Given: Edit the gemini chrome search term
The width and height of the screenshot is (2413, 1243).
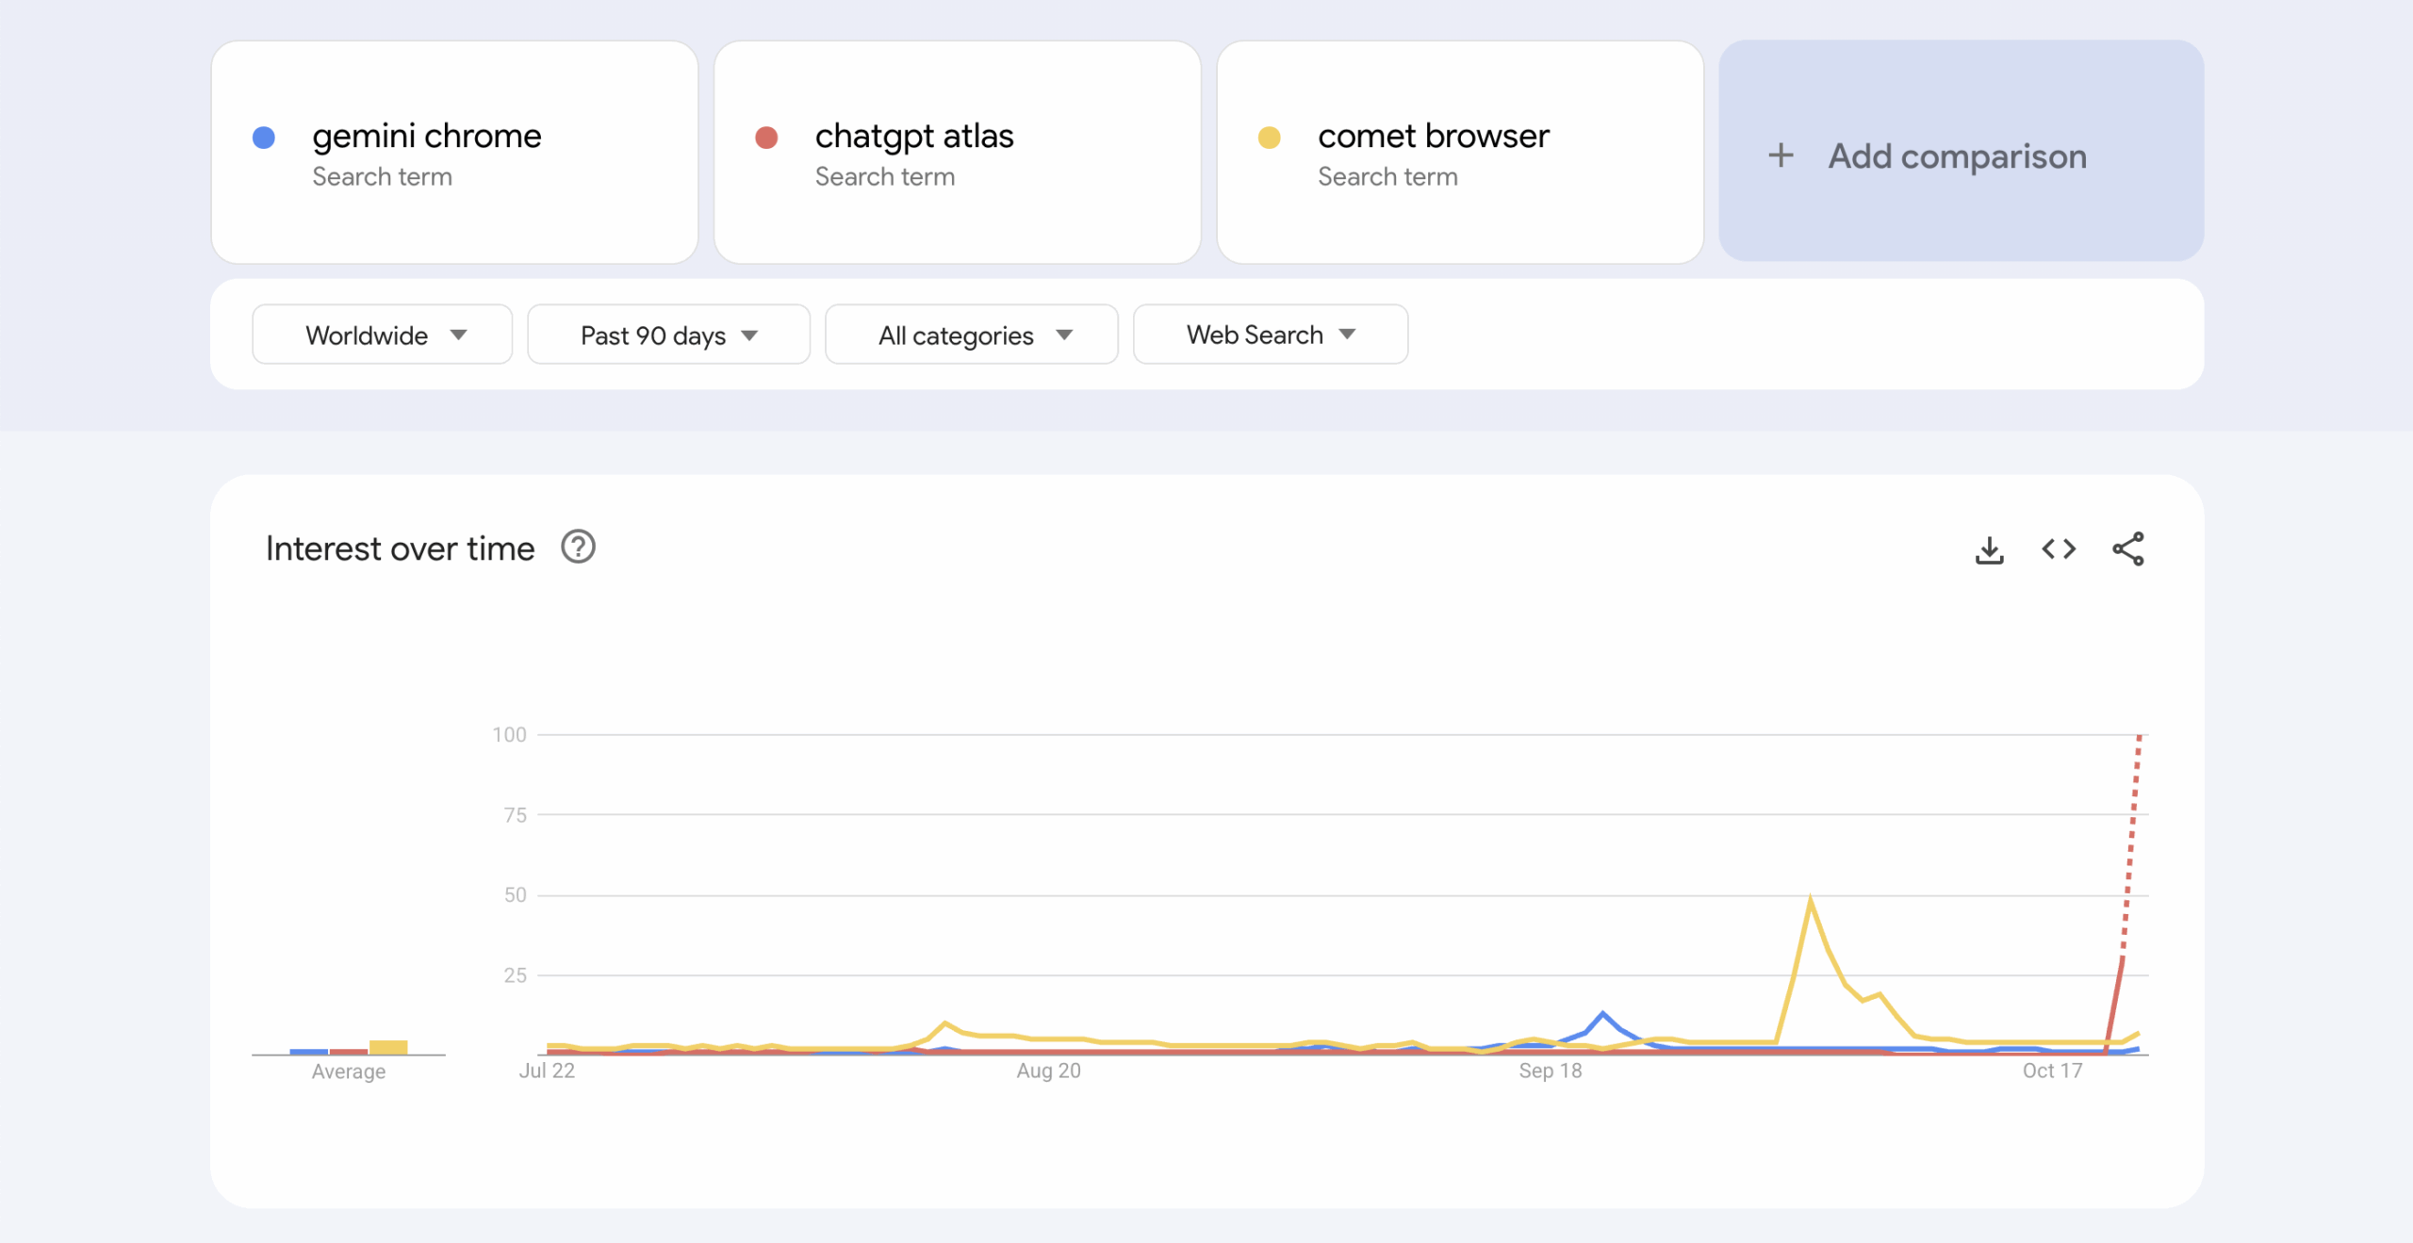Looking at the screenshot, I should coord(426,137).
